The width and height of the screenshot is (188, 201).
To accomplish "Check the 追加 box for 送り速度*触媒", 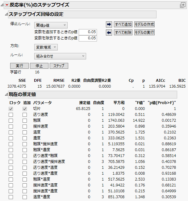I will (x=25, y=156).
